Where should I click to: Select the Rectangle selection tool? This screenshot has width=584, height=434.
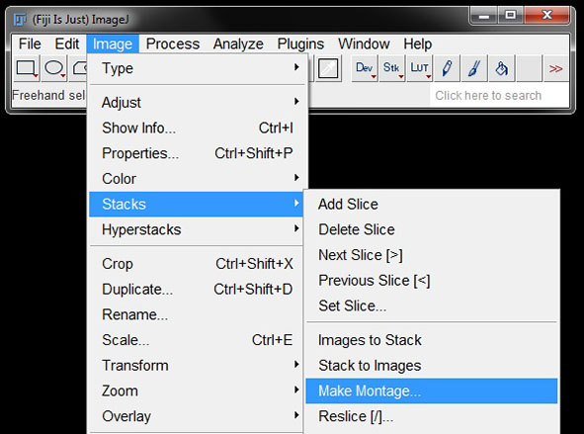pos(27,68)
